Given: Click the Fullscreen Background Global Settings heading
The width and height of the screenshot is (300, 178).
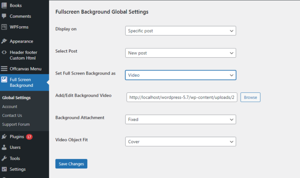Looking at the screenshot, I should click(102, 12).
